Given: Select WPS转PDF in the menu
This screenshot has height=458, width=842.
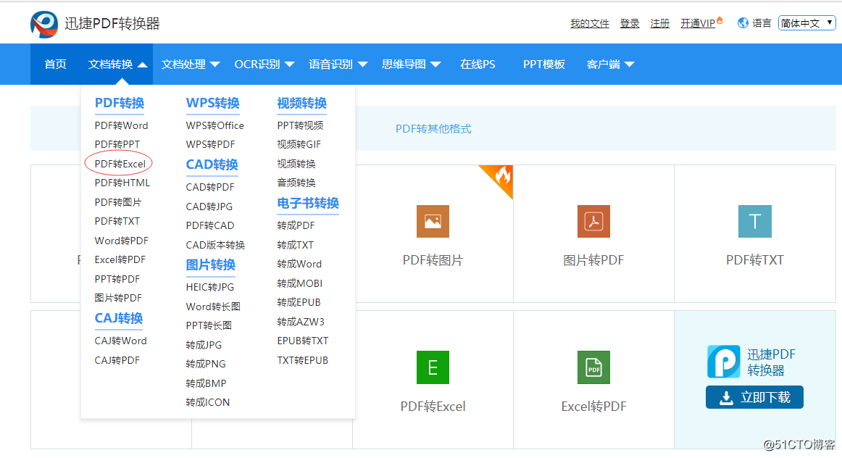Looking at the screenshot, I should click(210, 144).
